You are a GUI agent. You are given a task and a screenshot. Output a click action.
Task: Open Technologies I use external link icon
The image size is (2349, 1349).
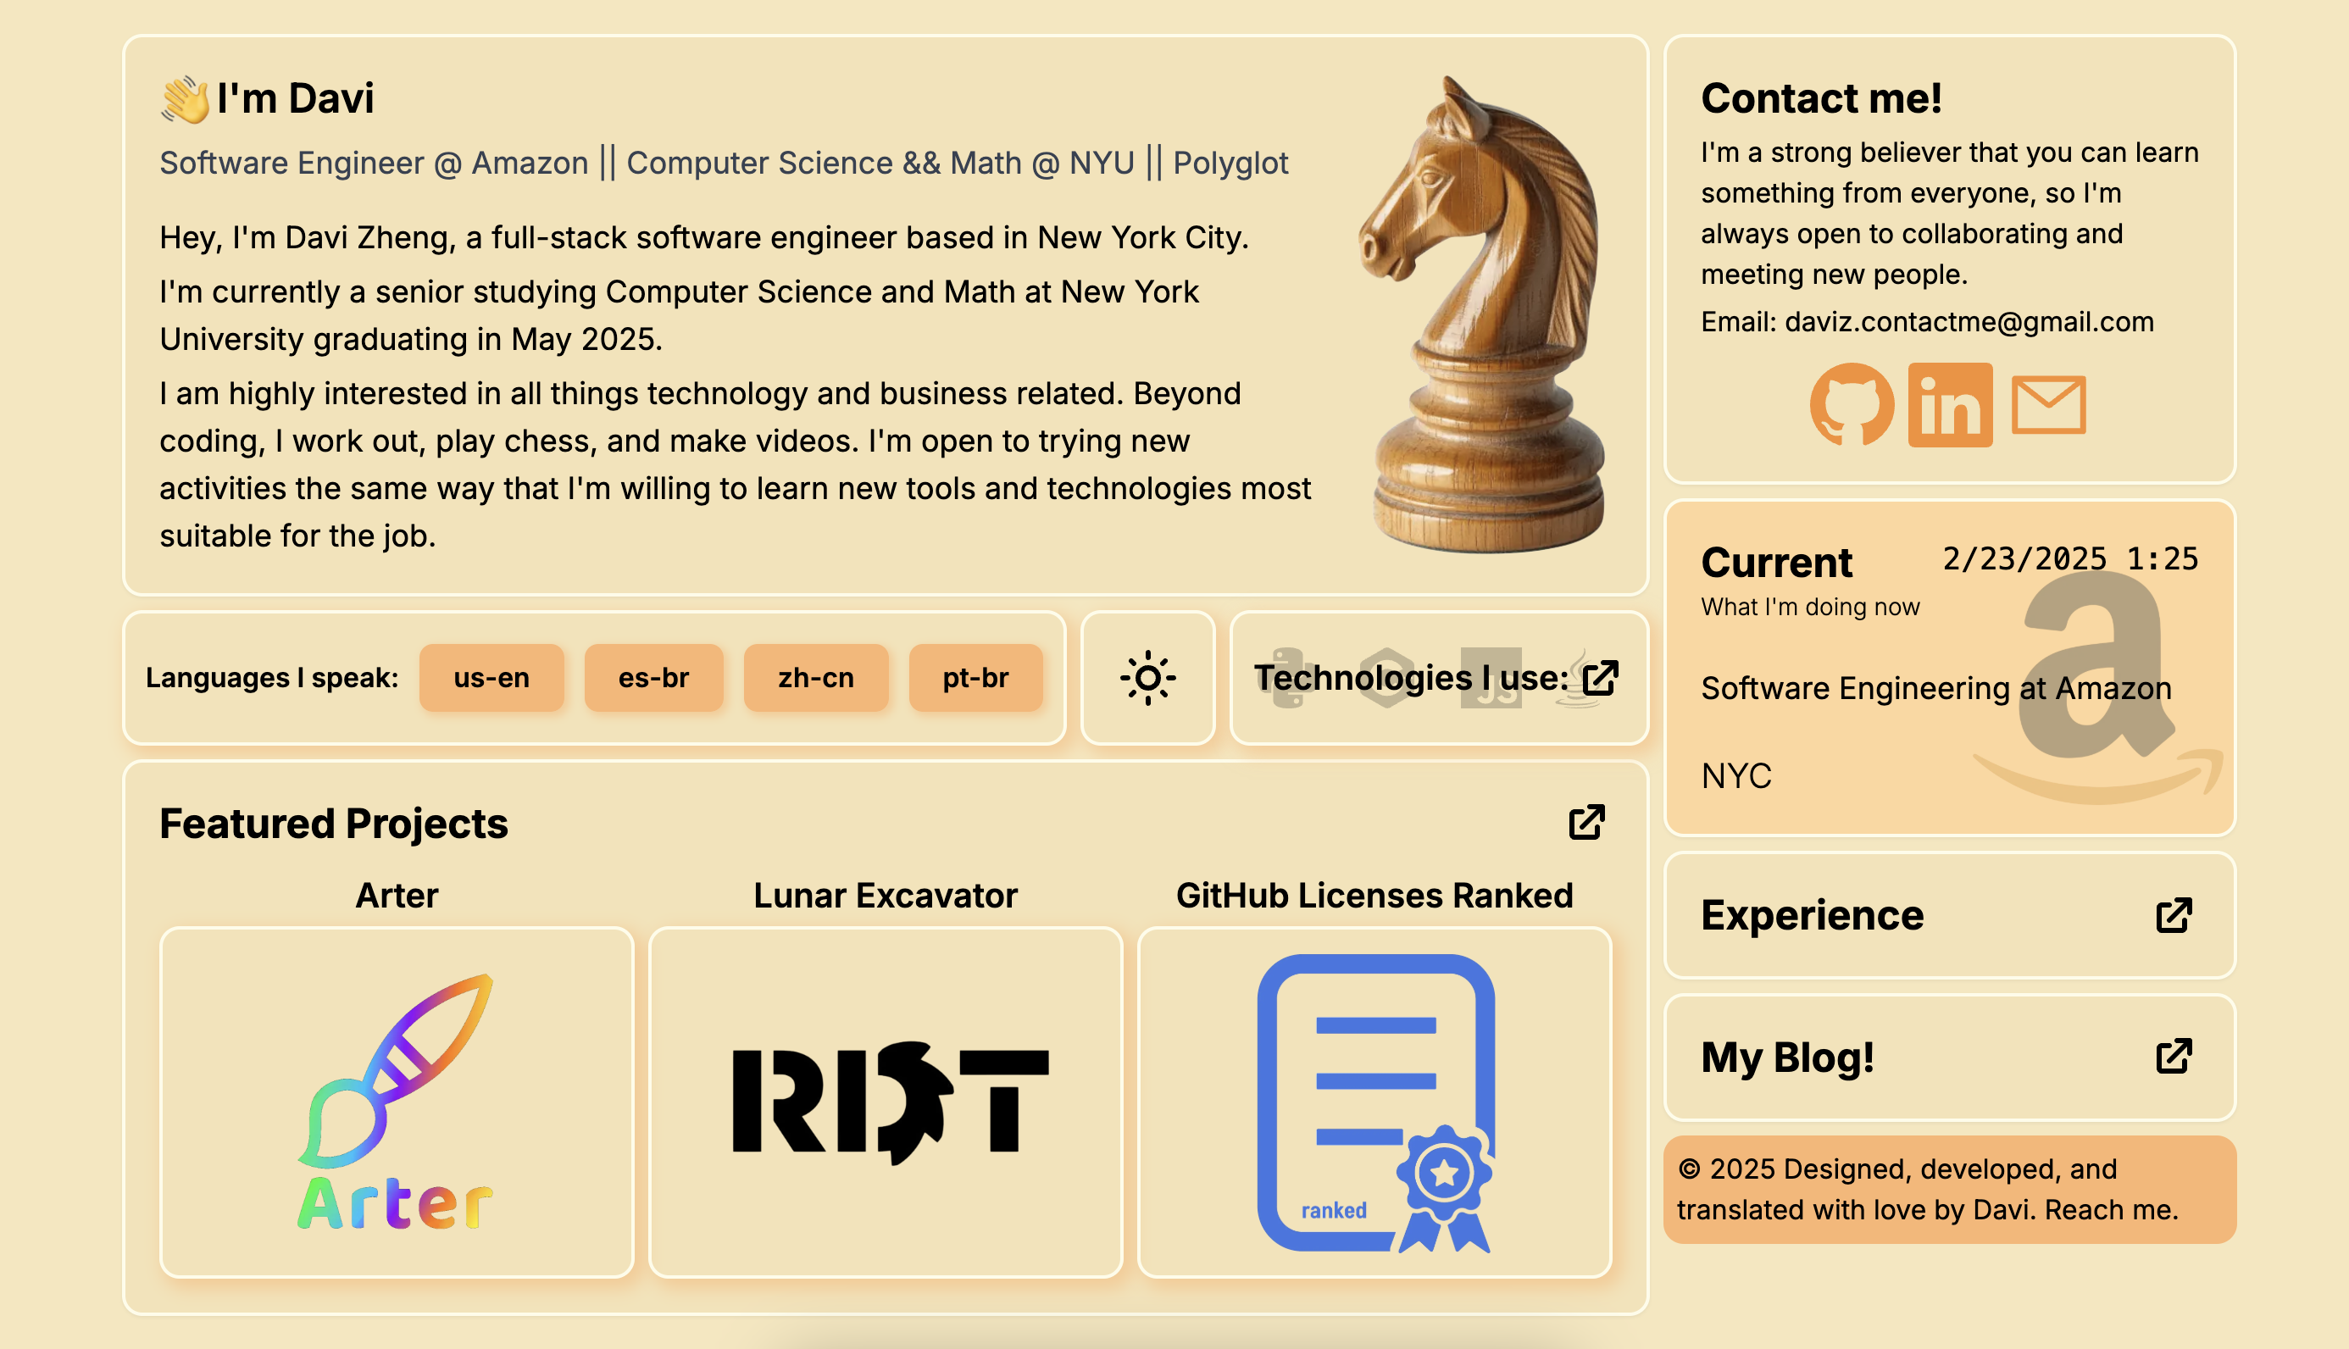click(x=1600, y=678)
